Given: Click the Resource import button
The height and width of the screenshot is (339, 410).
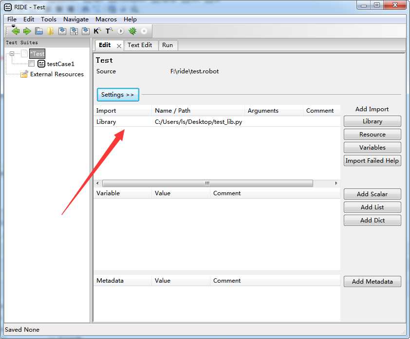Looking at the screenshot, I should click(x=373, y=135).
